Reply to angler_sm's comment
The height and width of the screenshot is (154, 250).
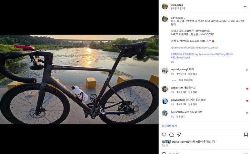(x=192, y=92)
